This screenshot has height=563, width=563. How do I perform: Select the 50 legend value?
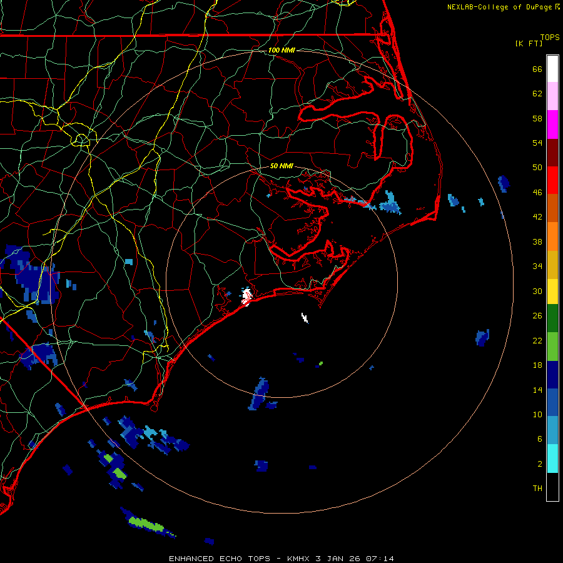coord(537,168)
